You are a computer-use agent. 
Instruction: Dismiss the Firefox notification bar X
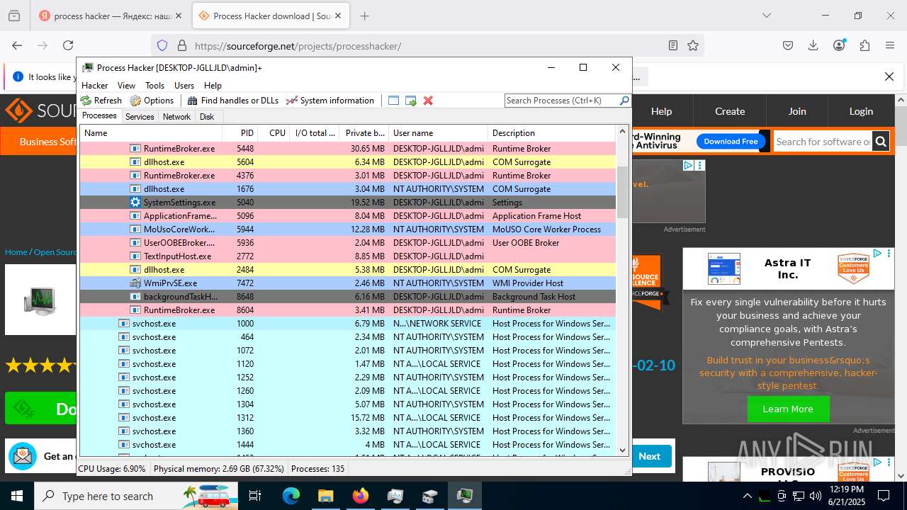889,76
